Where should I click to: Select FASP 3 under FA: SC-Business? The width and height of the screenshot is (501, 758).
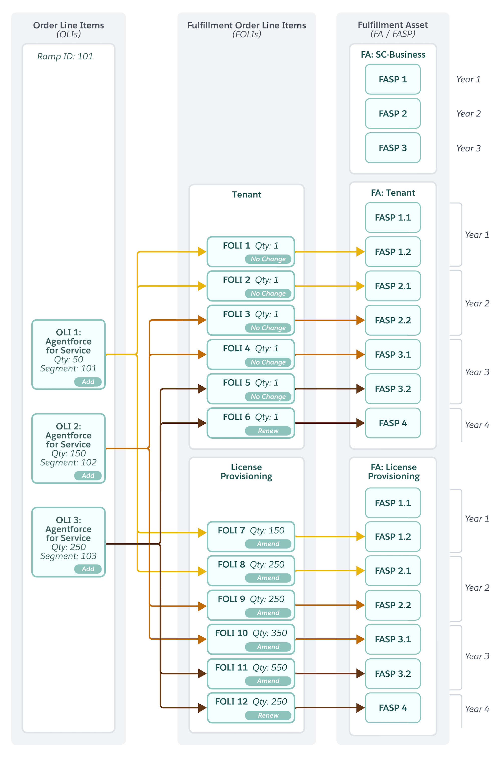click(x=393, y=148)
